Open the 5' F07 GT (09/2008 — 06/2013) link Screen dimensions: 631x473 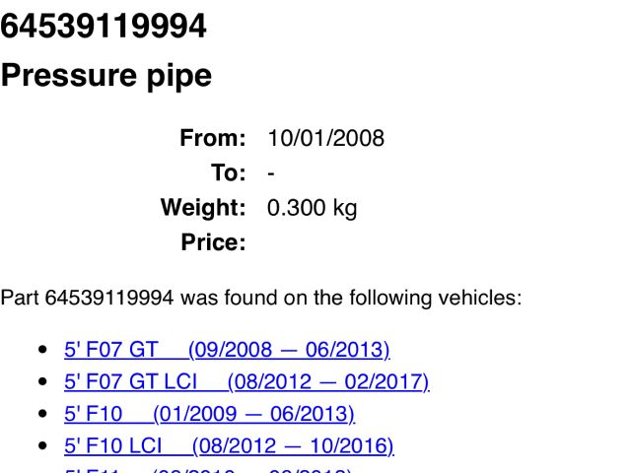[227, 350]
